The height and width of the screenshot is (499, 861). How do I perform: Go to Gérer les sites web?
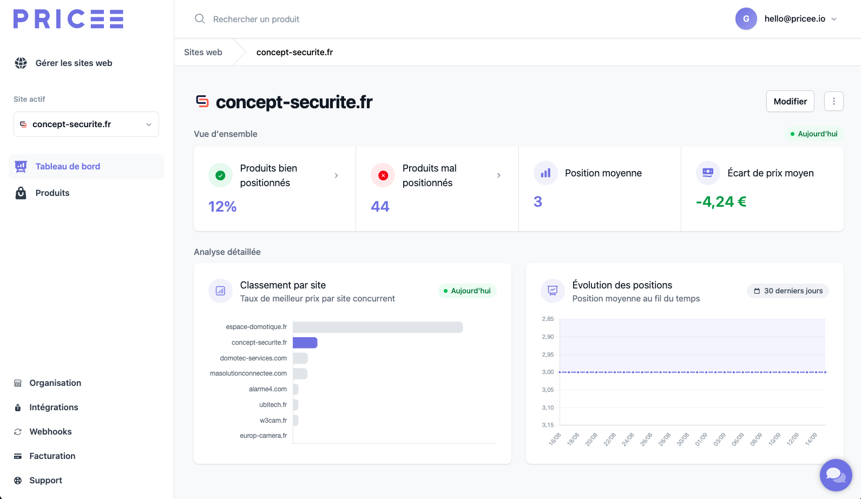[x=74, y=63]
